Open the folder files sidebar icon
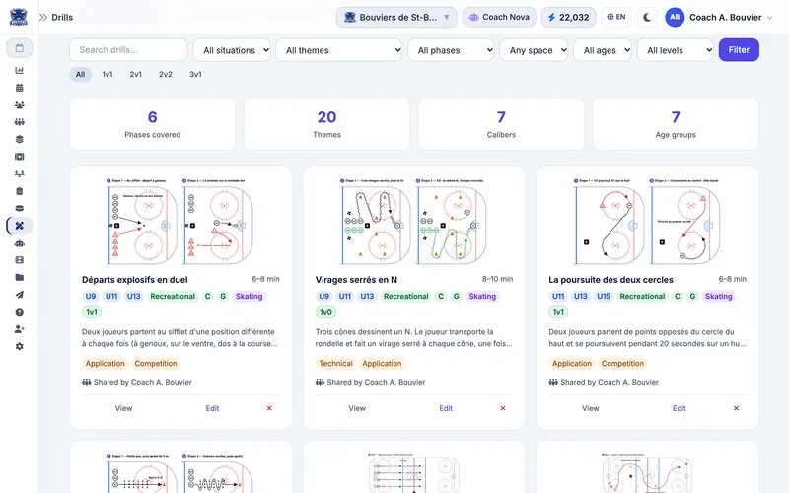This screenshot has height=493, width=789. tap(19, 277)
